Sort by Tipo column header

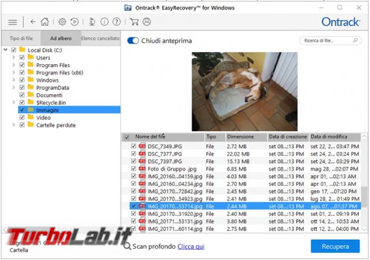(x=215, y=137)
